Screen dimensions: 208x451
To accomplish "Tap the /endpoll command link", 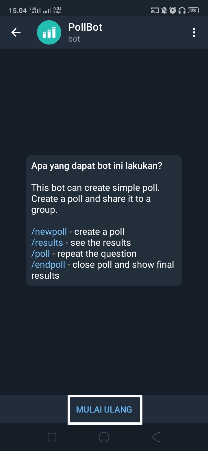I will click(48, 265).
